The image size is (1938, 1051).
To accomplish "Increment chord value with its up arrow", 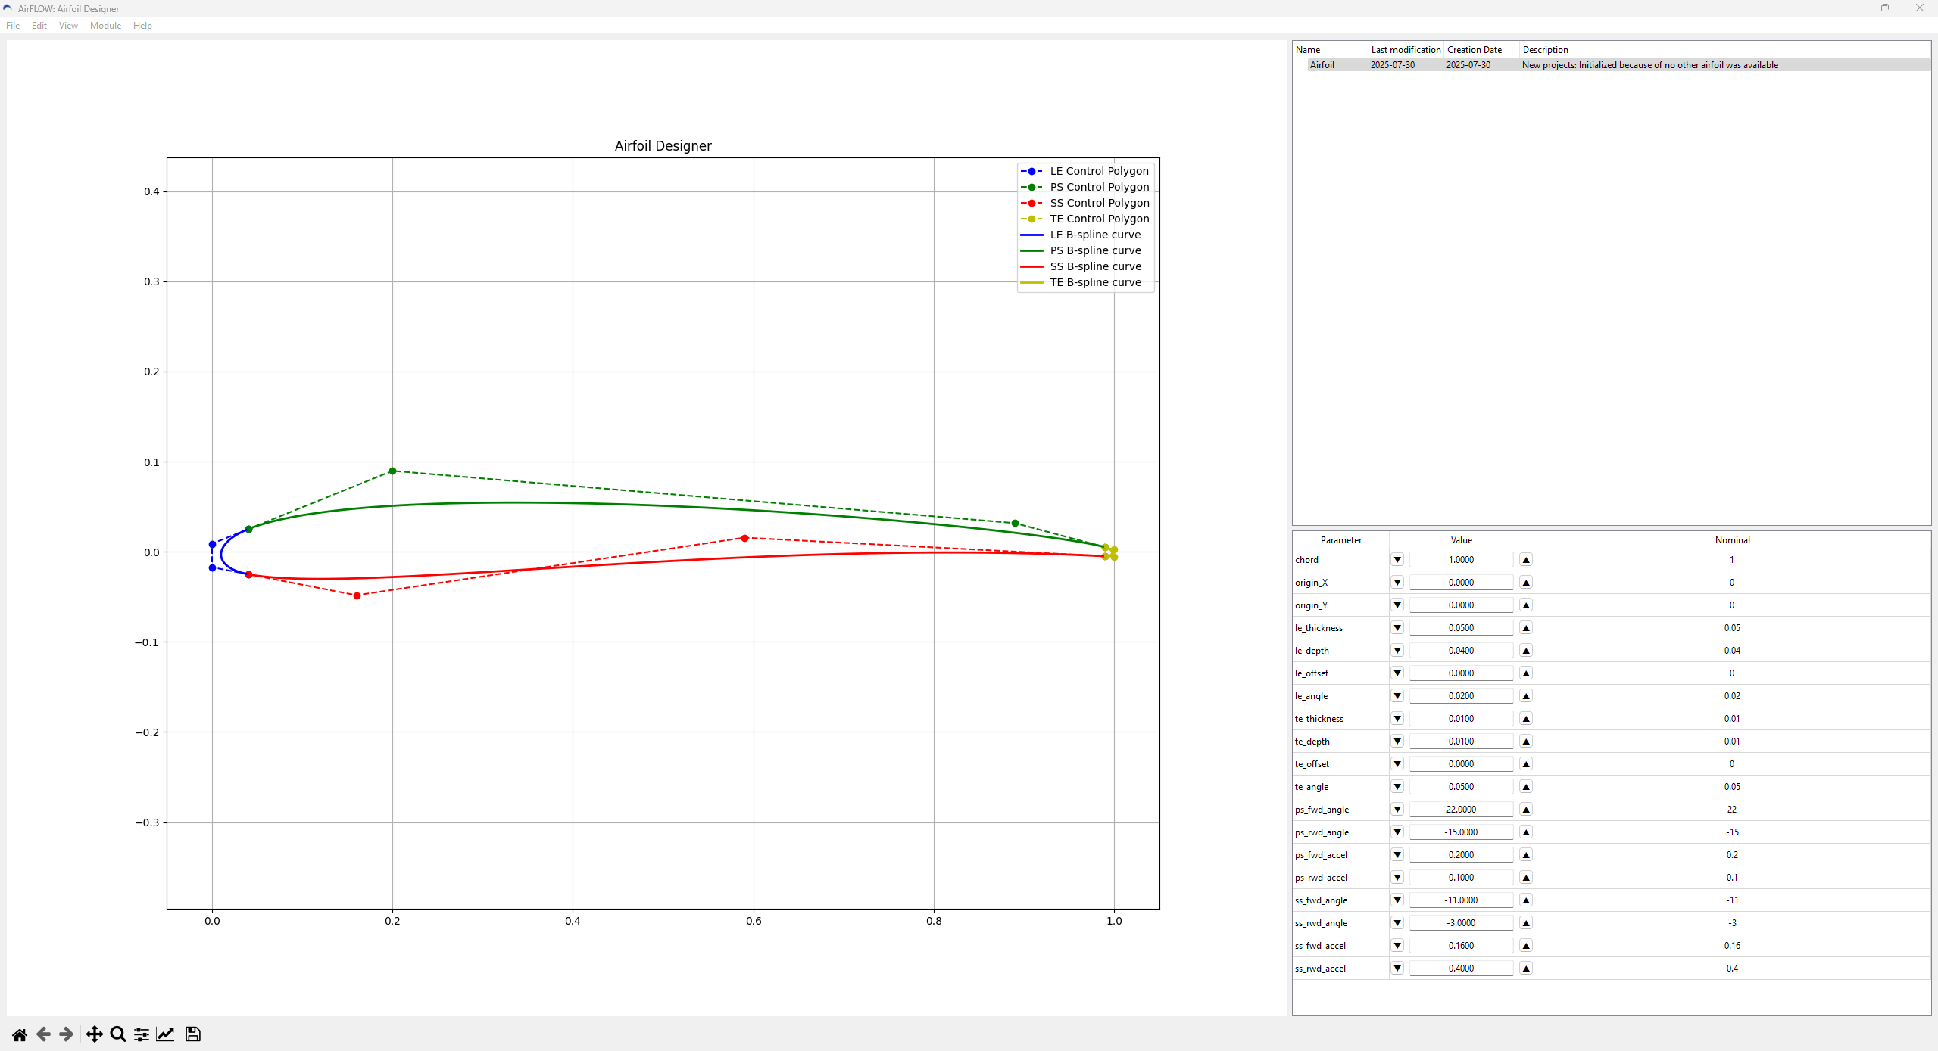I will click(x=1525, y=559).
